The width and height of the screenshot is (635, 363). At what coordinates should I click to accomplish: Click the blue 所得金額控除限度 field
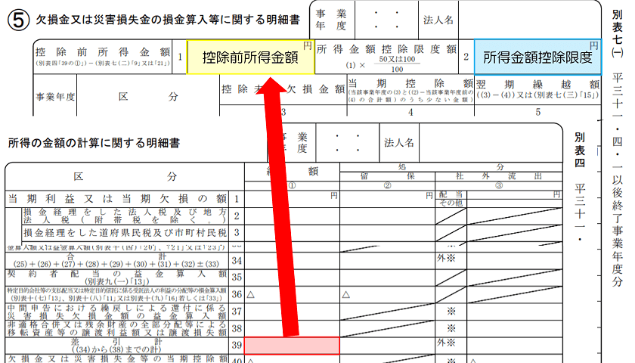(x=537, y=57)
